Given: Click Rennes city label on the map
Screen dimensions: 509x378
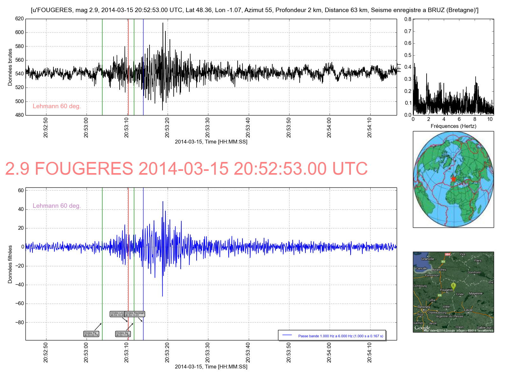Looking at the screenshot, I should [423, 307].
